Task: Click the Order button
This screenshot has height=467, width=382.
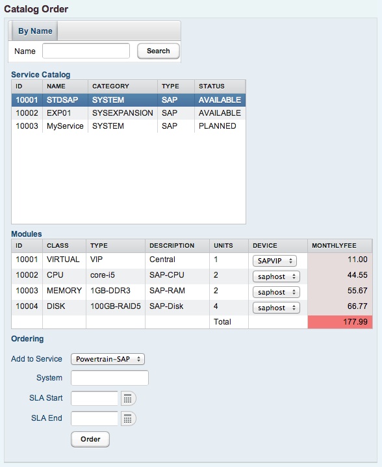Action: pyautogui.click(x=90, y=439)
